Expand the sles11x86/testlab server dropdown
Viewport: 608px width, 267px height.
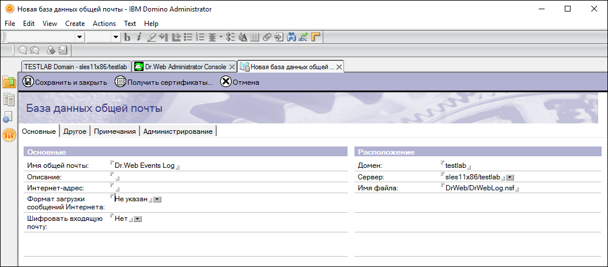coord(510,178)
